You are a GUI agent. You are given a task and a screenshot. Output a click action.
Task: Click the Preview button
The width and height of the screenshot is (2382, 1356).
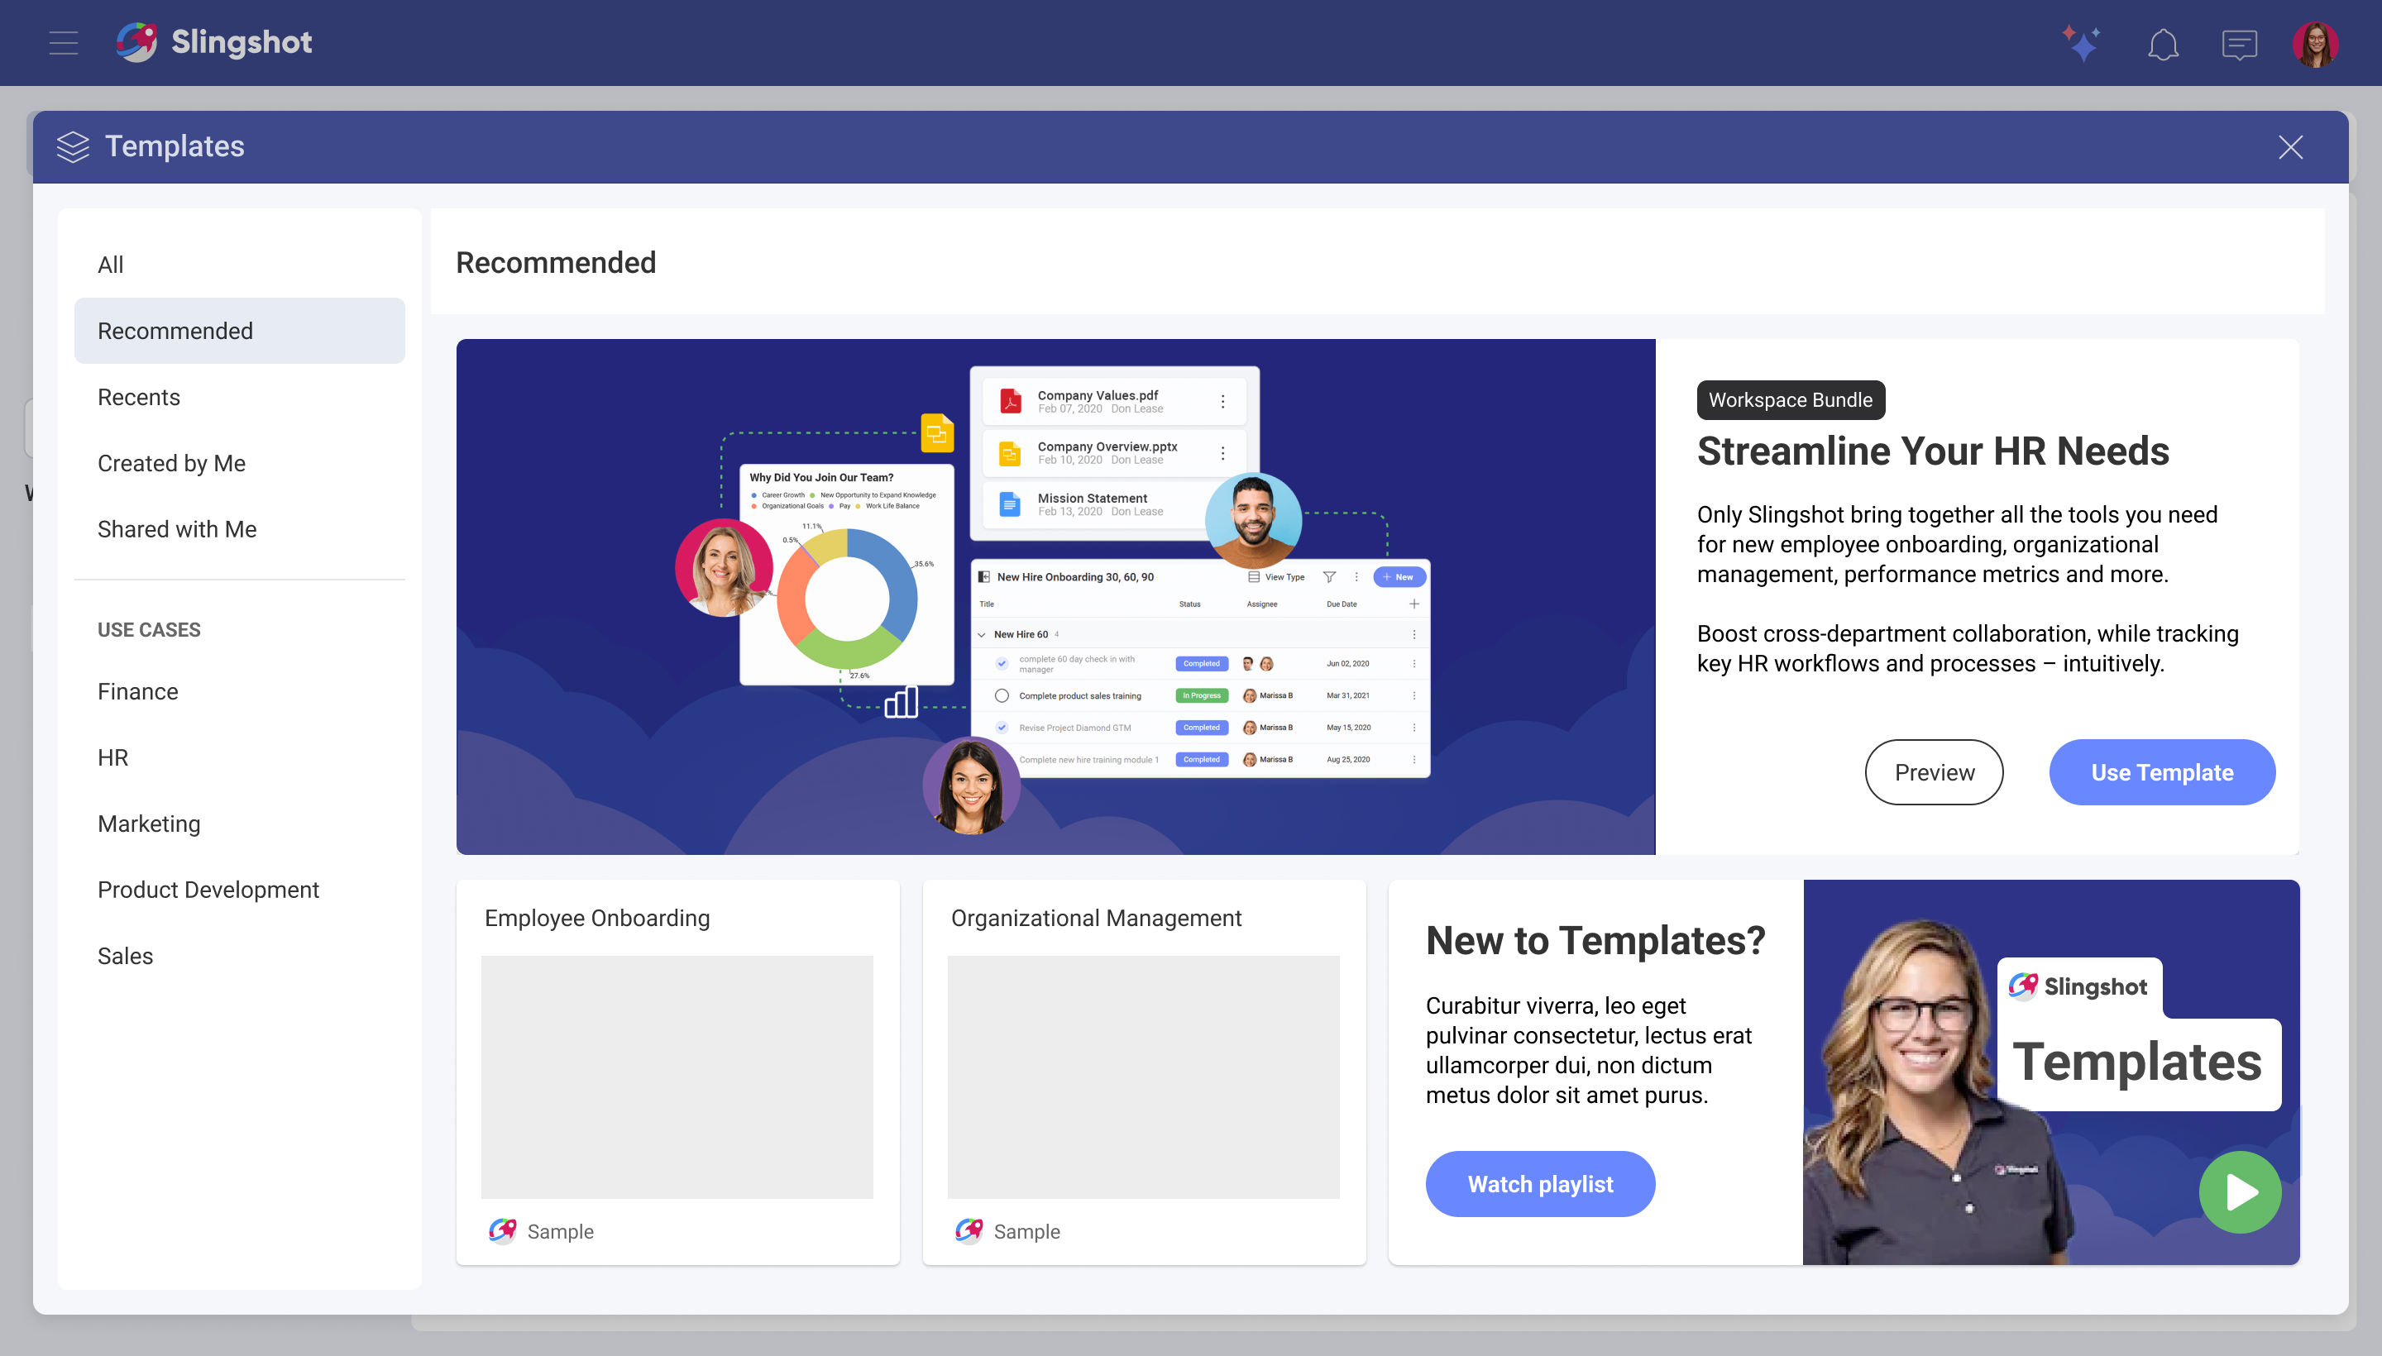point(1933,772)
